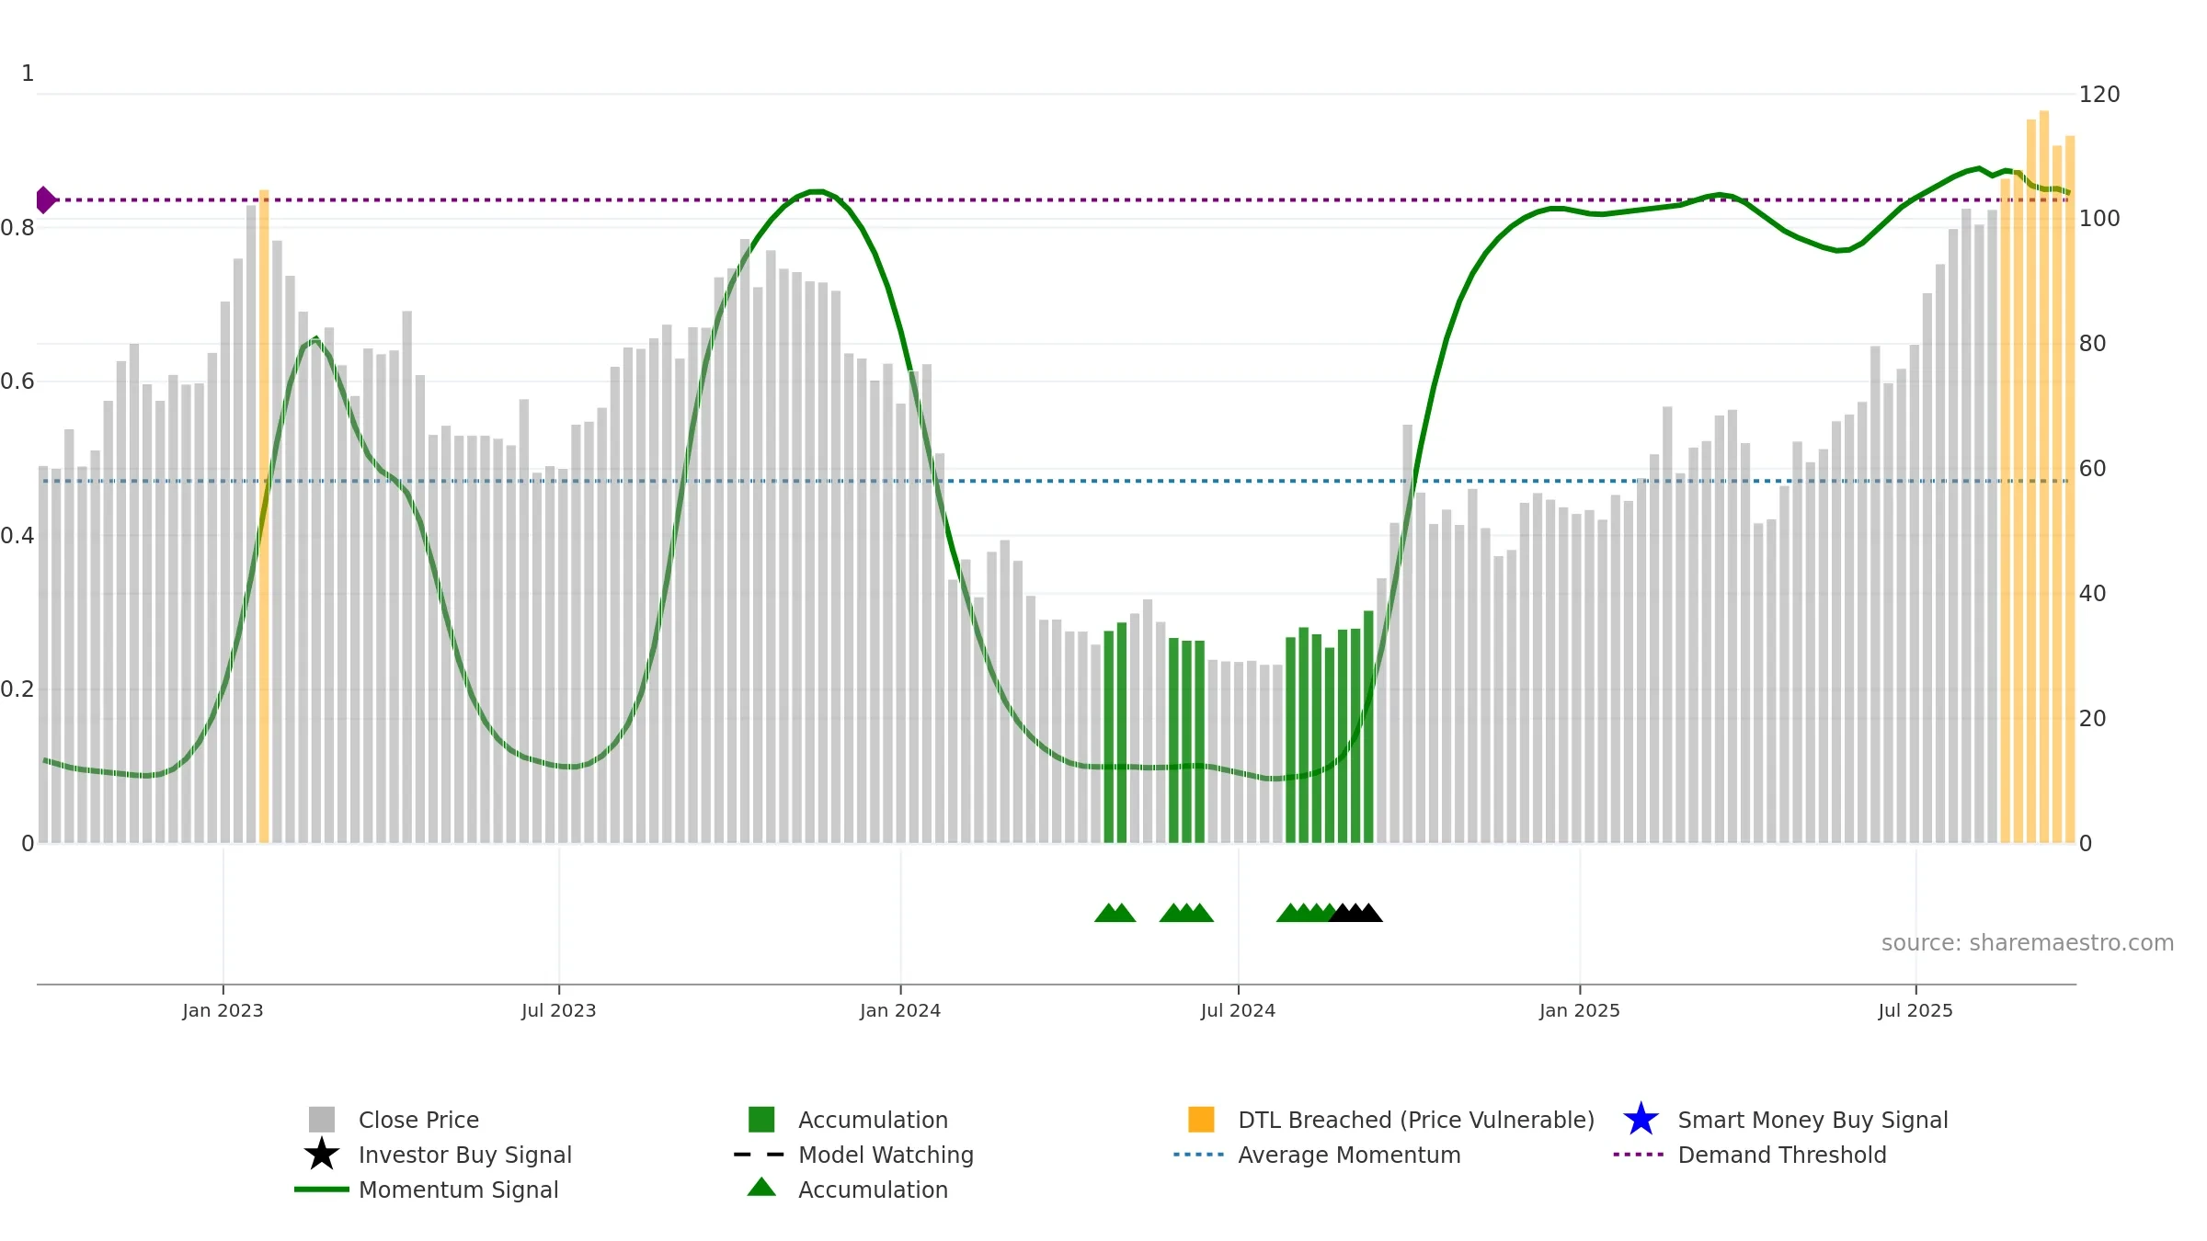Click the Jan 2024 axis label
The image size is (2207, 1241).
coord(900,1011)
